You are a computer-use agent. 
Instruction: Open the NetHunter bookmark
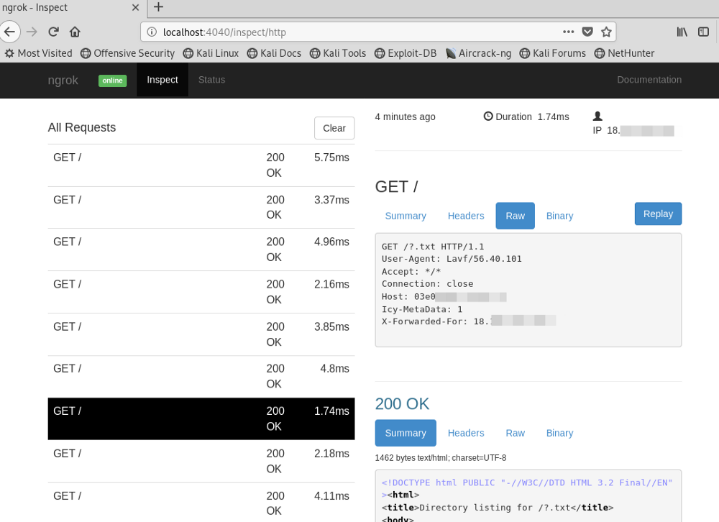pyautogui.click(x=624, y=53)
